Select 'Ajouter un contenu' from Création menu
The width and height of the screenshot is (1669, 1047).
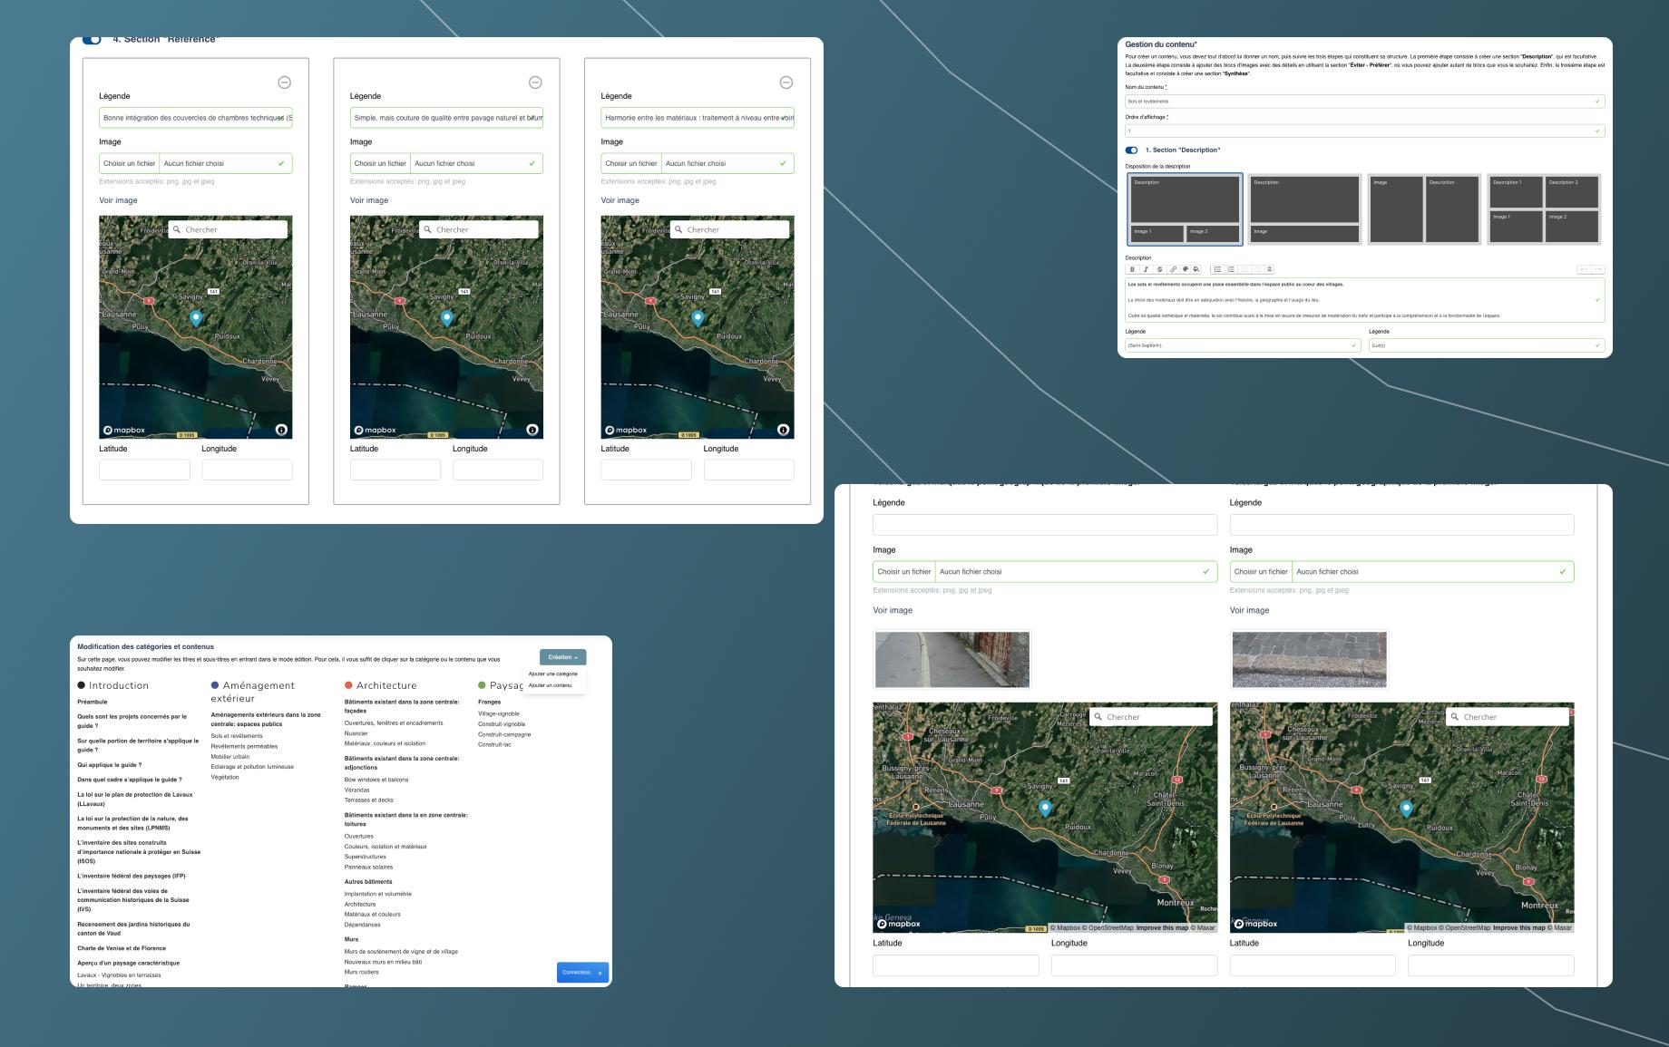550,685
